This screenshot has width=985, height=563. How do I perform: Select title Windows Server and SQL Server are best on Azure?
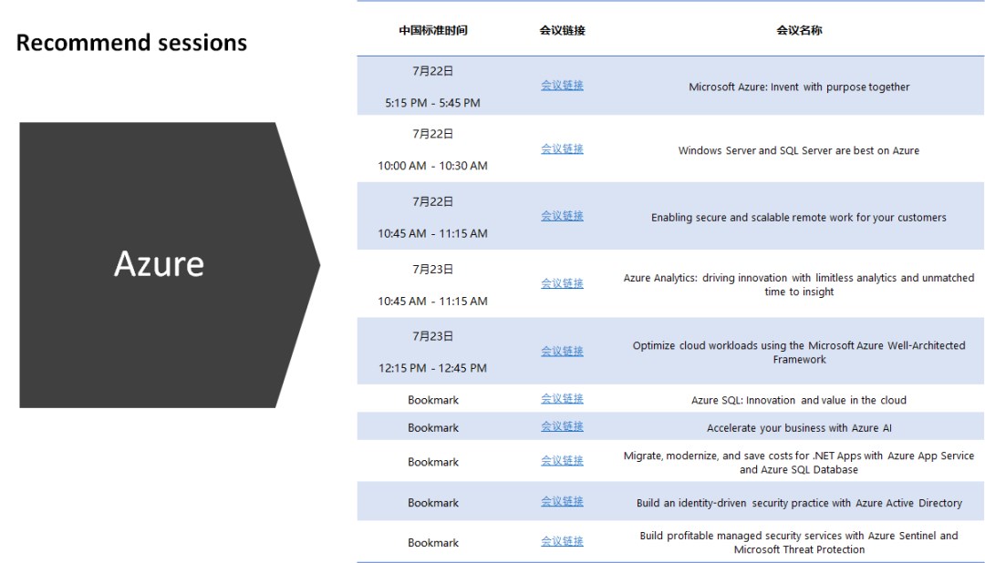click(799, 150)
